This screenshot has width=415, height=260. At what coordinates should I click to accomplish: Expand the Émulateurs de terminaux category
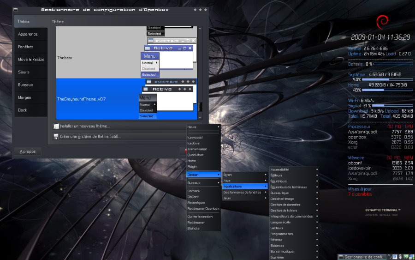click(294, 187)
